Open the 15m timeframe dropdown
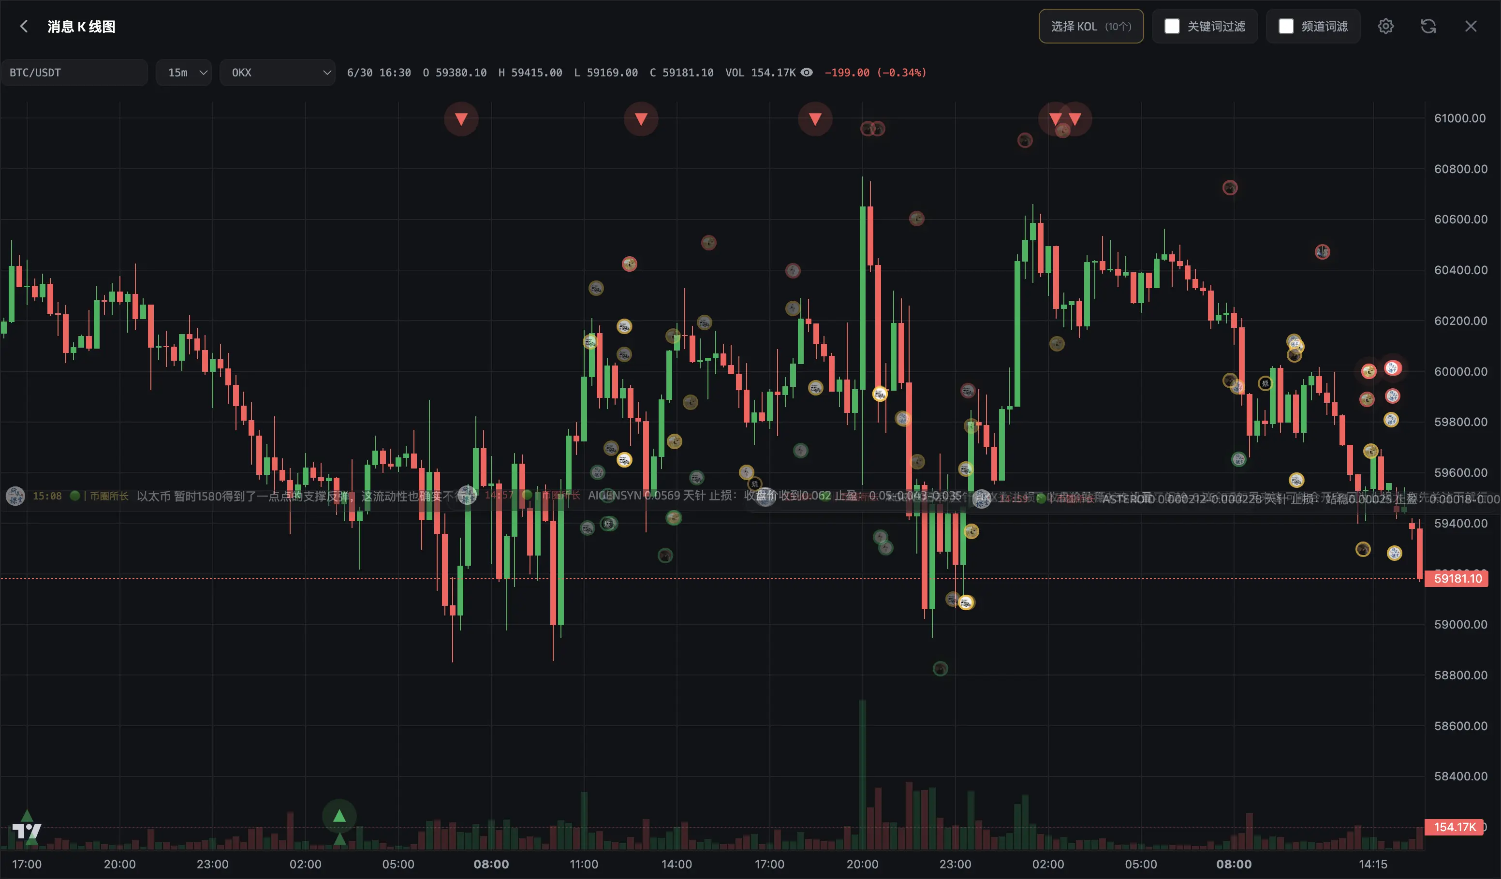 [x=183, y=72]
